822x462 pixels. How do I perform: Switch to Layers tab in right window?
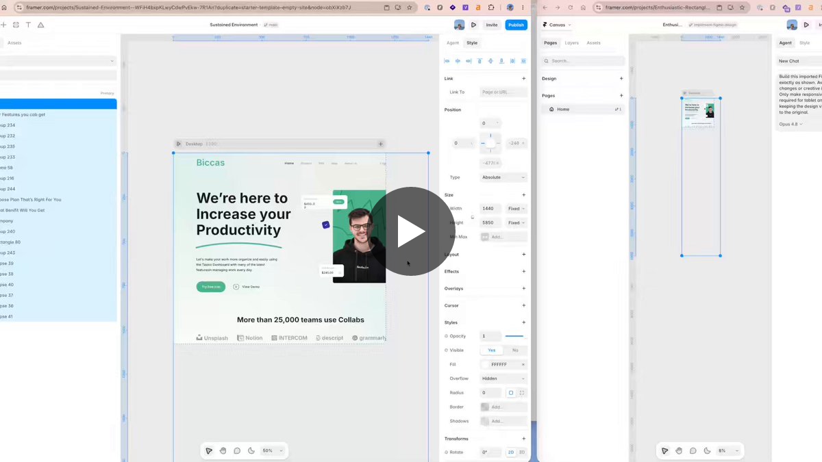click(x=571, y=43)
